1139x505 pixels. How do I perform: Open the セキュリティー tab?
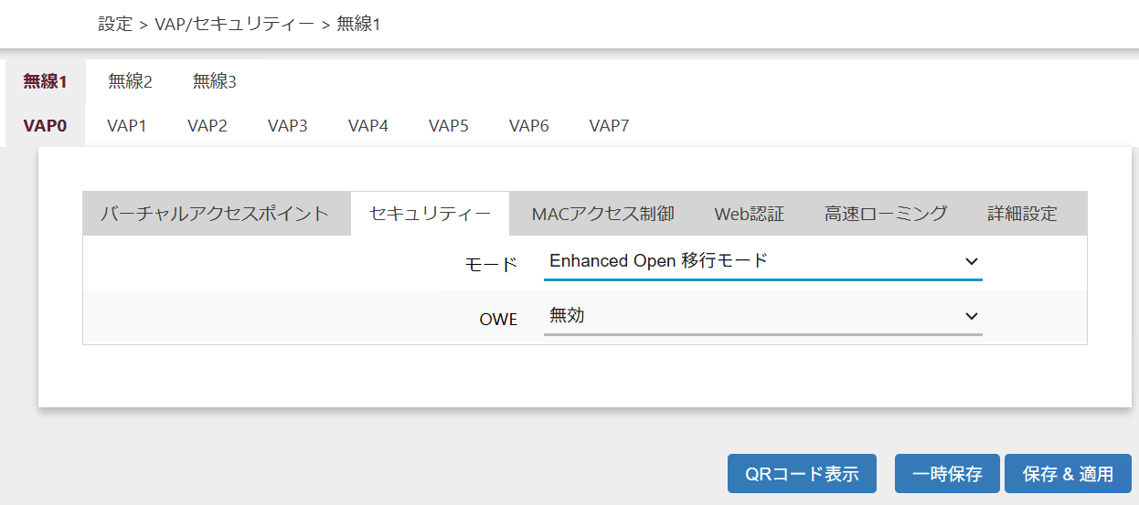point(430,214)
